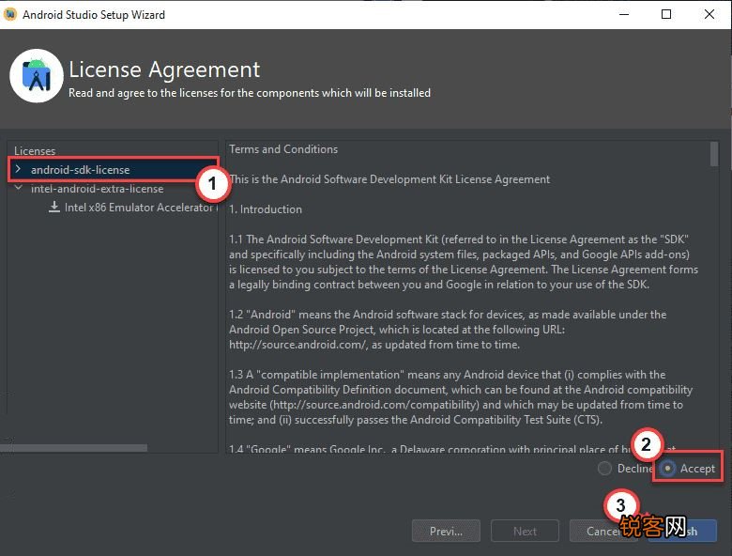Click the Android Studio title bar icon
Screen dimensions: 732x556
(10, 14)
